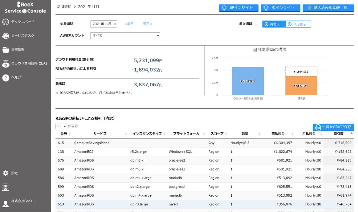Click the lightbulb icon on RIインサイト

[266, 8]
